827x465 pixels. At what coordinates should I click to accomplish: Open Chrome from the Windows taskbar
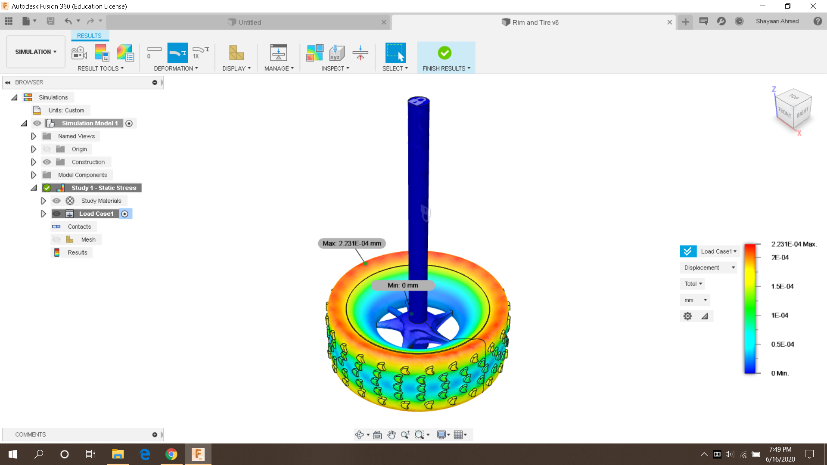171,454
